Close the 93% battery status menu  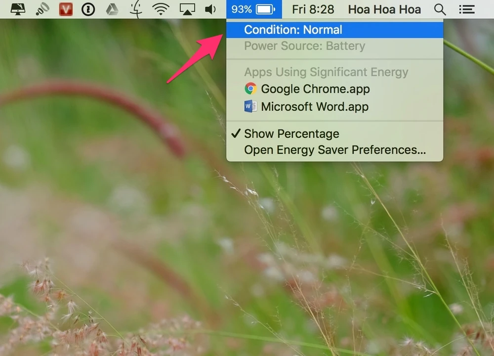[254, 9]
